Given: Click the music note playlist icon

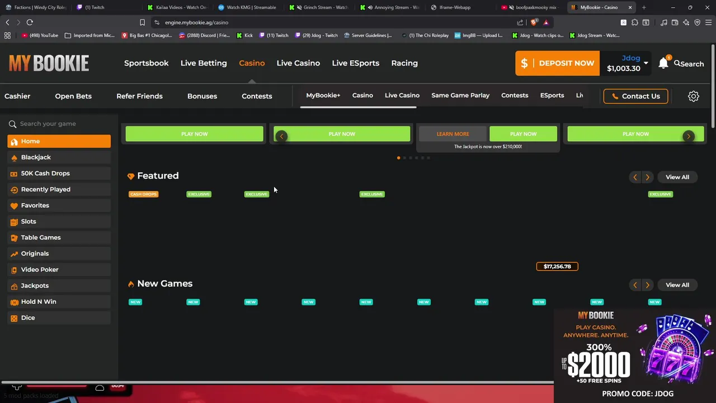Looking at the screenshot, I should pyautogui.click(x=663, y=22).
